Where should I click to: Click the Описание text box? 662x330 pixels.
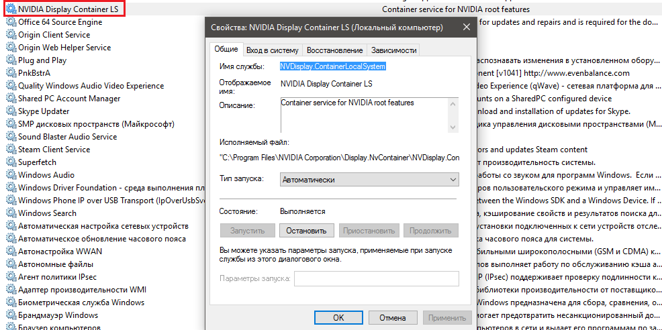click(x=365, y=115)
